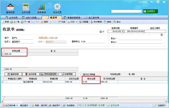Click 在线客服 online support
Screen dimensions: 169x108
(x=143, y=2)
